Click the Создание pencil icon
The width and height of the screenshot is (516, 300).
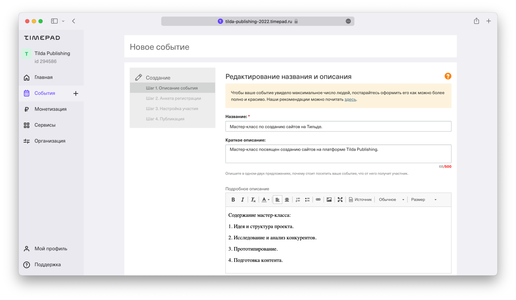(x=139, y=77)
